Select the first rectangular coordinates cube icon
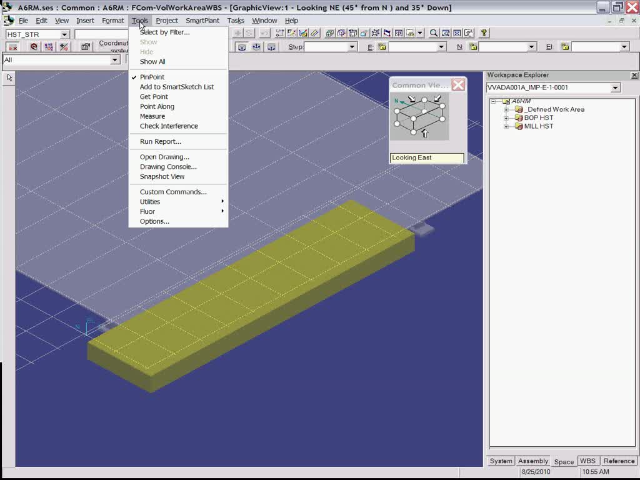 [x=242, y=47]
